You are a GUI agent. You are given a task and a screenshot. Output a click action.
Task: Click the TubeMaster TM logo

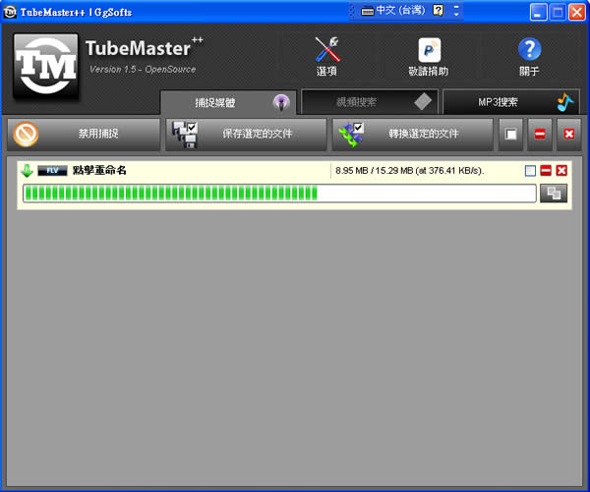click(46, 66)
